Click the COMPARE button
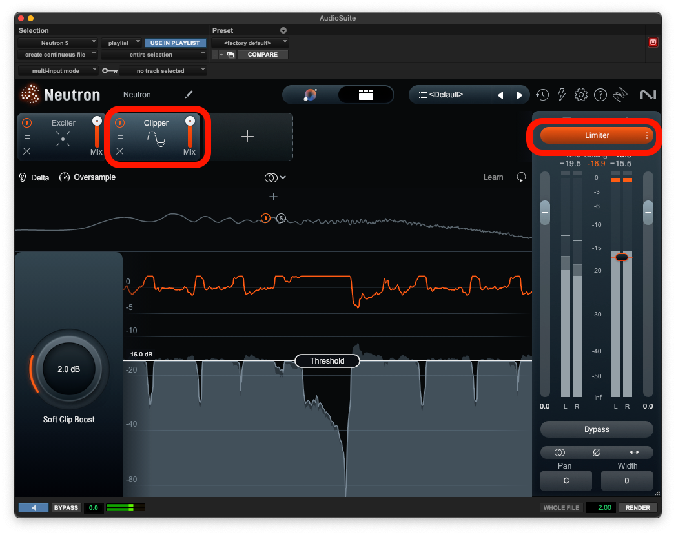Image resolution: width=676 pixels, height=535 pixels. coord(263,55)
